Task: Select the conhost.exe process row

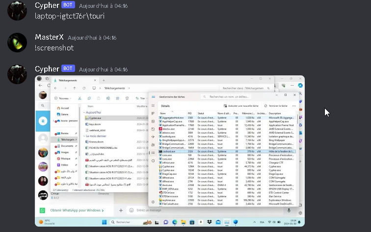Action: (227, 152)
